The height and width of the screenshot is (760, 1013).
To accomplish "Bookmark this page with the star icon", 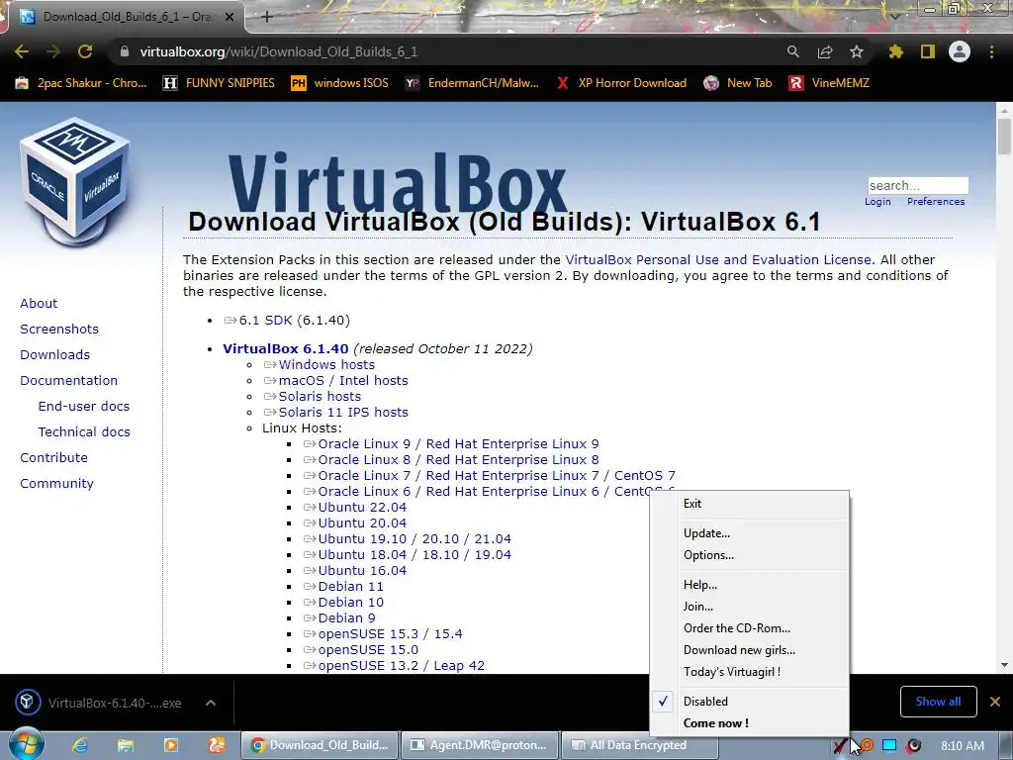I will tap(856, 51).
